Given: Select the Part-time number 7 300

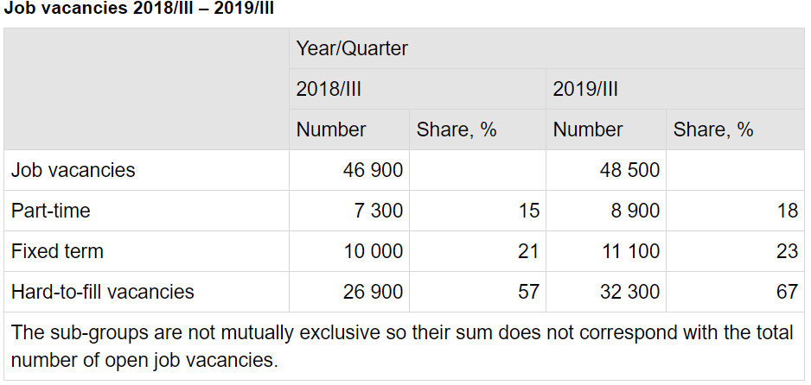Looking at the screenshot, I should tap(379, 211).
